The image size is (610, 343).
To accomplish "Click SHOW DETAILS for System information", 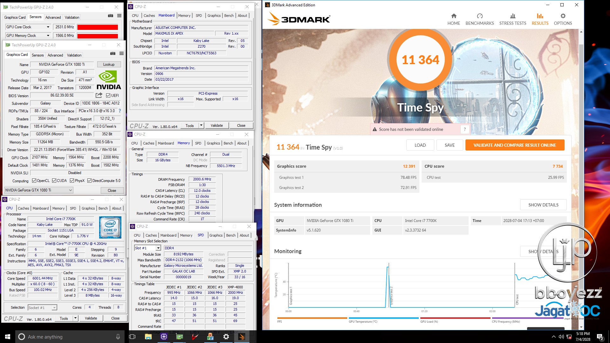I will point(543,205).
